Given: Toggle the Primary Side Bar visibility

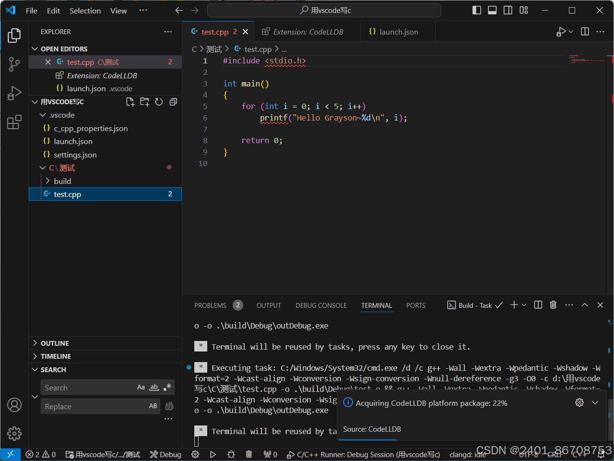Looking at the screenshot, I should coord(476,10).
